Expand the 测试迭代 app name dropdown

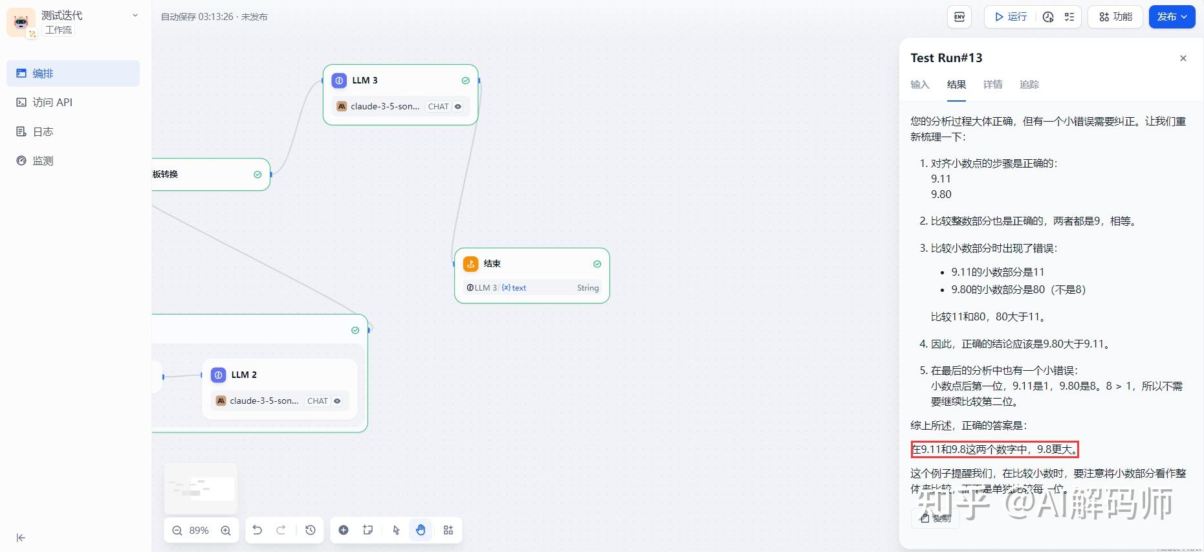pos(135,16)
